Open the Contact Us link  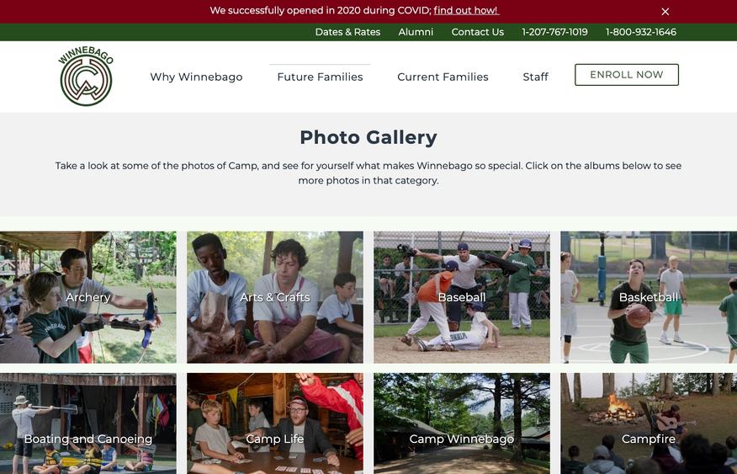pyautogui.click(x=478, y=32)
